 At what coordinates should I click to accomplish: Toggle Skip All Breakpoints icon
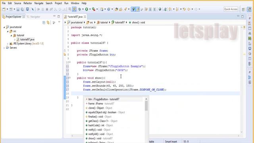pos(33,9)
